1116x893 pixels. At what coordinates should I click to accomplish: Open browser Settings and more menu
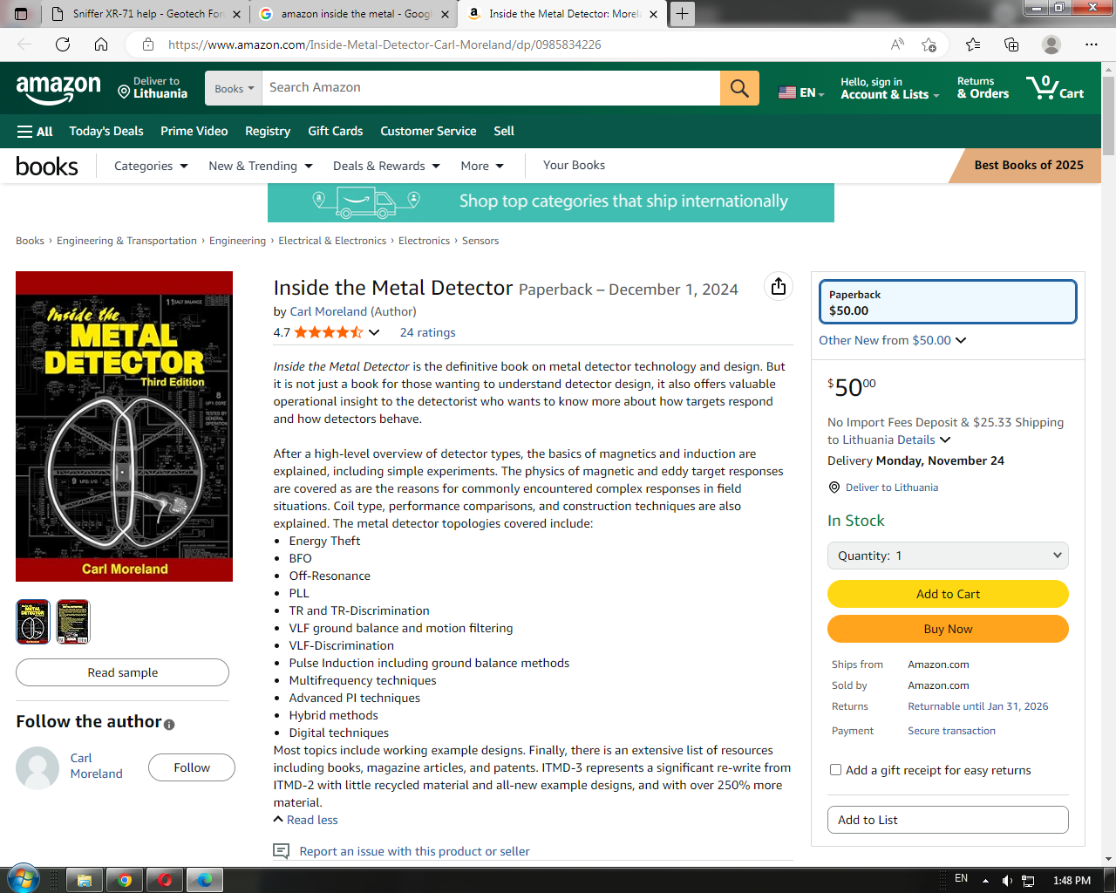click(x=1092, y=44)
